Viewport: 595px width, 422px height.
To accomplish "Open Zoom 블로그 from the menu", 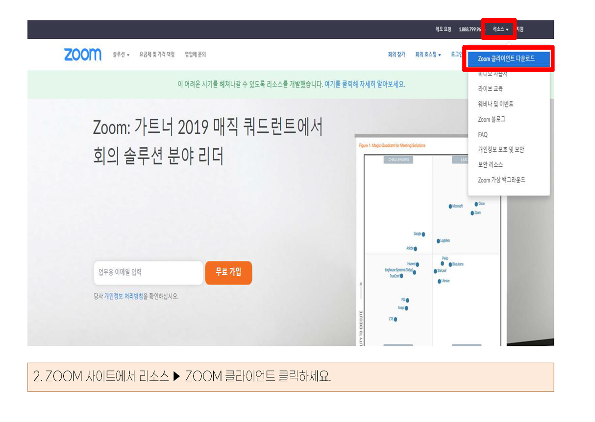I will pos(492,119).
